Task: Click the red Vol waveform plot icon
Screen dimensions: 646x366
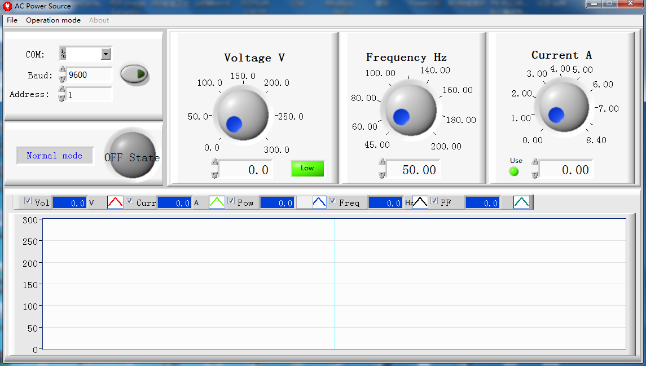Action: pos(115,202)
